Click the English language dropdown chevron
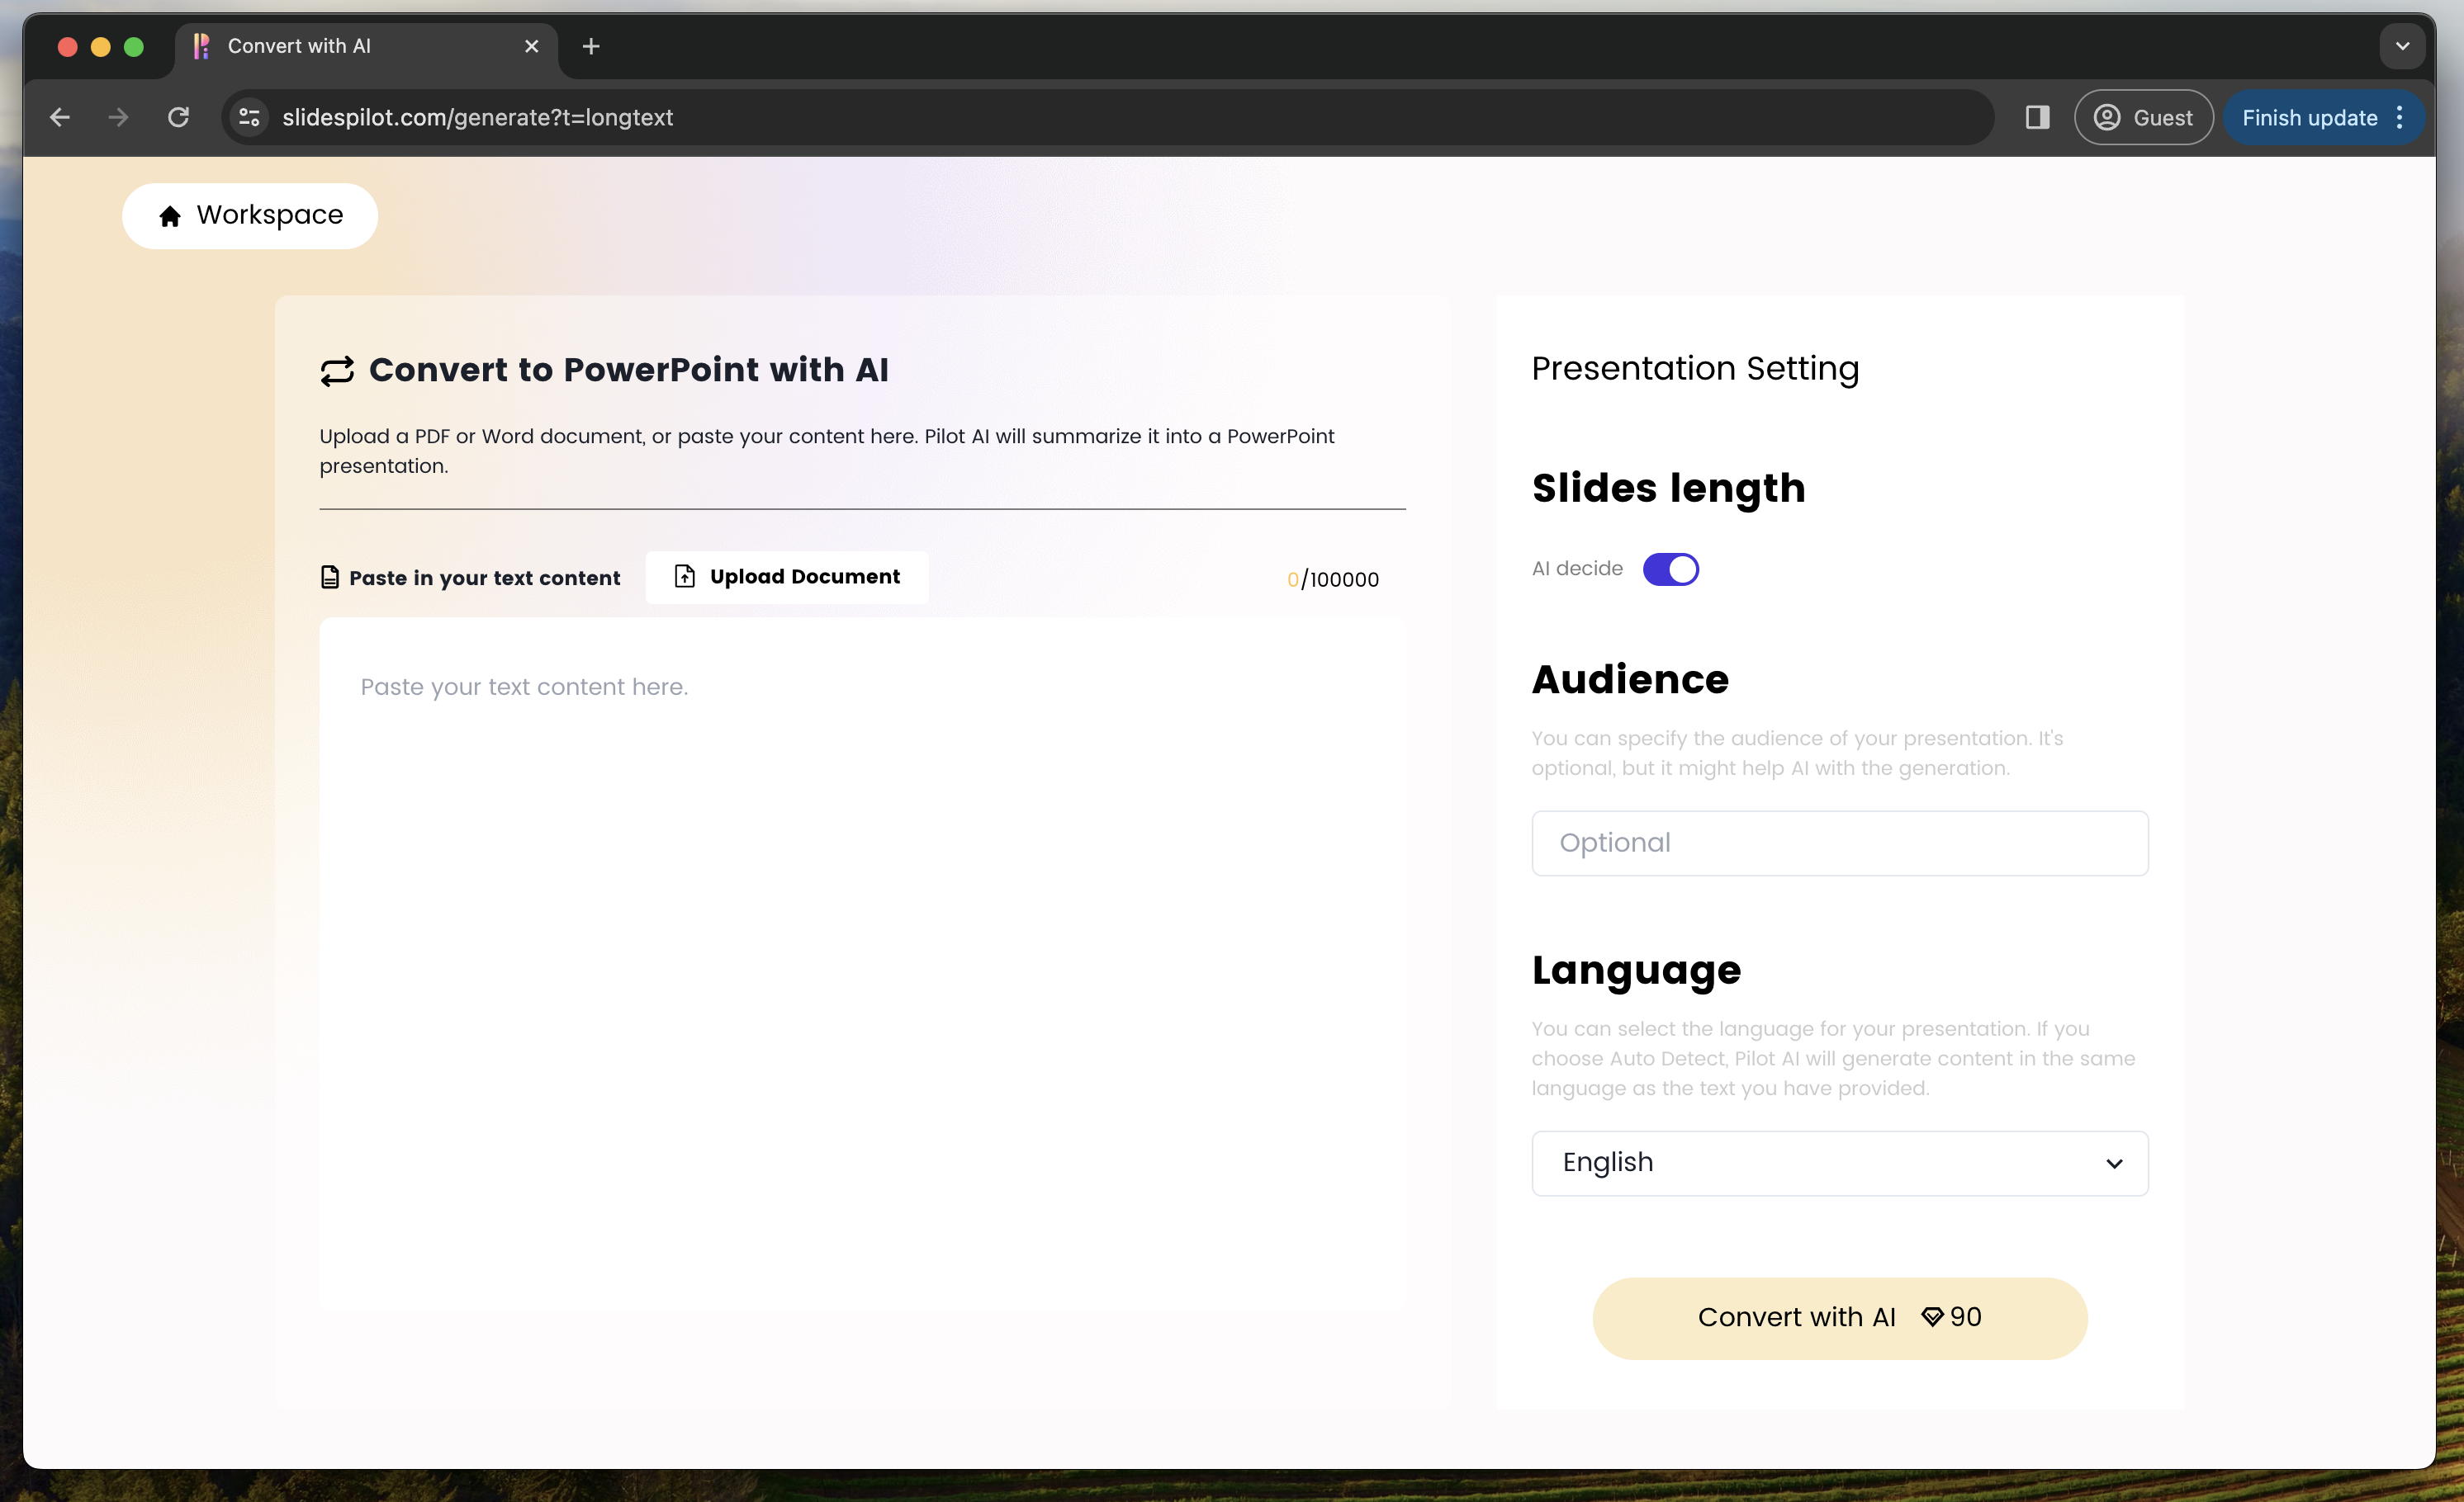The width and height of the screenshot is (2464, 1502). pyautogui.click(x=2114, y=1161)
